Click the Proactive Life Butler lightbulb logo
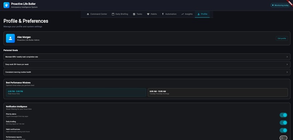Image resolution: width=293 pixels, height=140 pixels. point(6,5)
